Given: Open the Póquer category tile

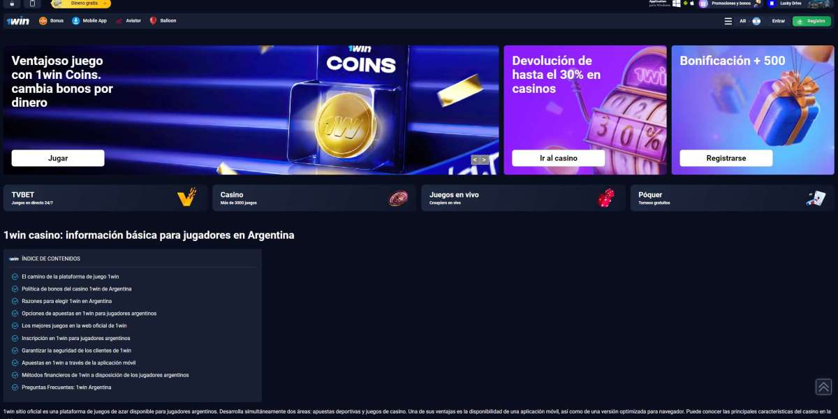Looking at the screenshot, I should 733,198.
